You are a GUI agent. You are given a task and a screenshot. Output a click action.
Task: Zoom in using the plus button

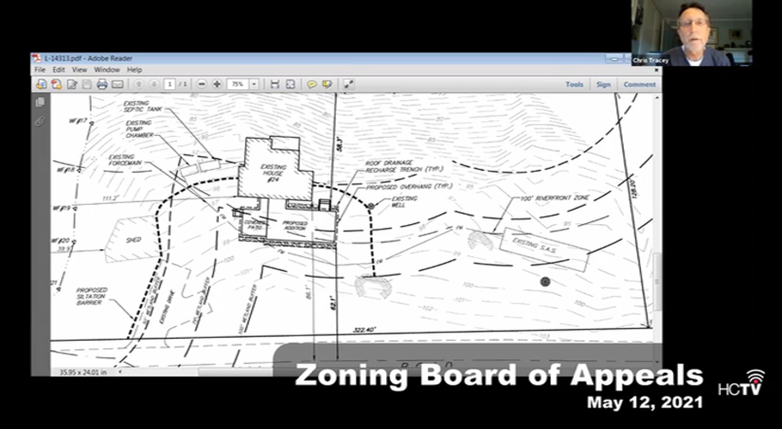pos(217,84)
